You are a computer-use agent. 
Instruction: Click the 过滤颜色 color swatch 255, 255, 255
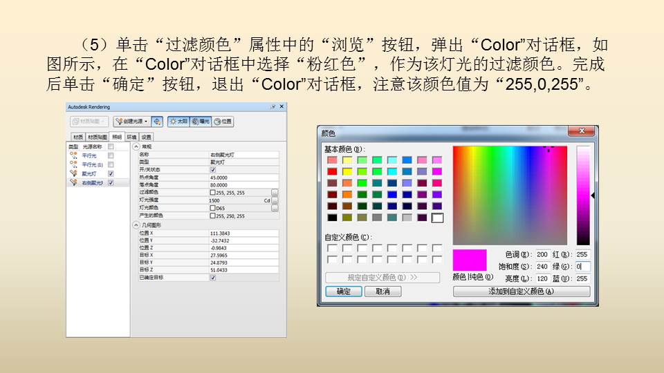(x=213, y=193)
